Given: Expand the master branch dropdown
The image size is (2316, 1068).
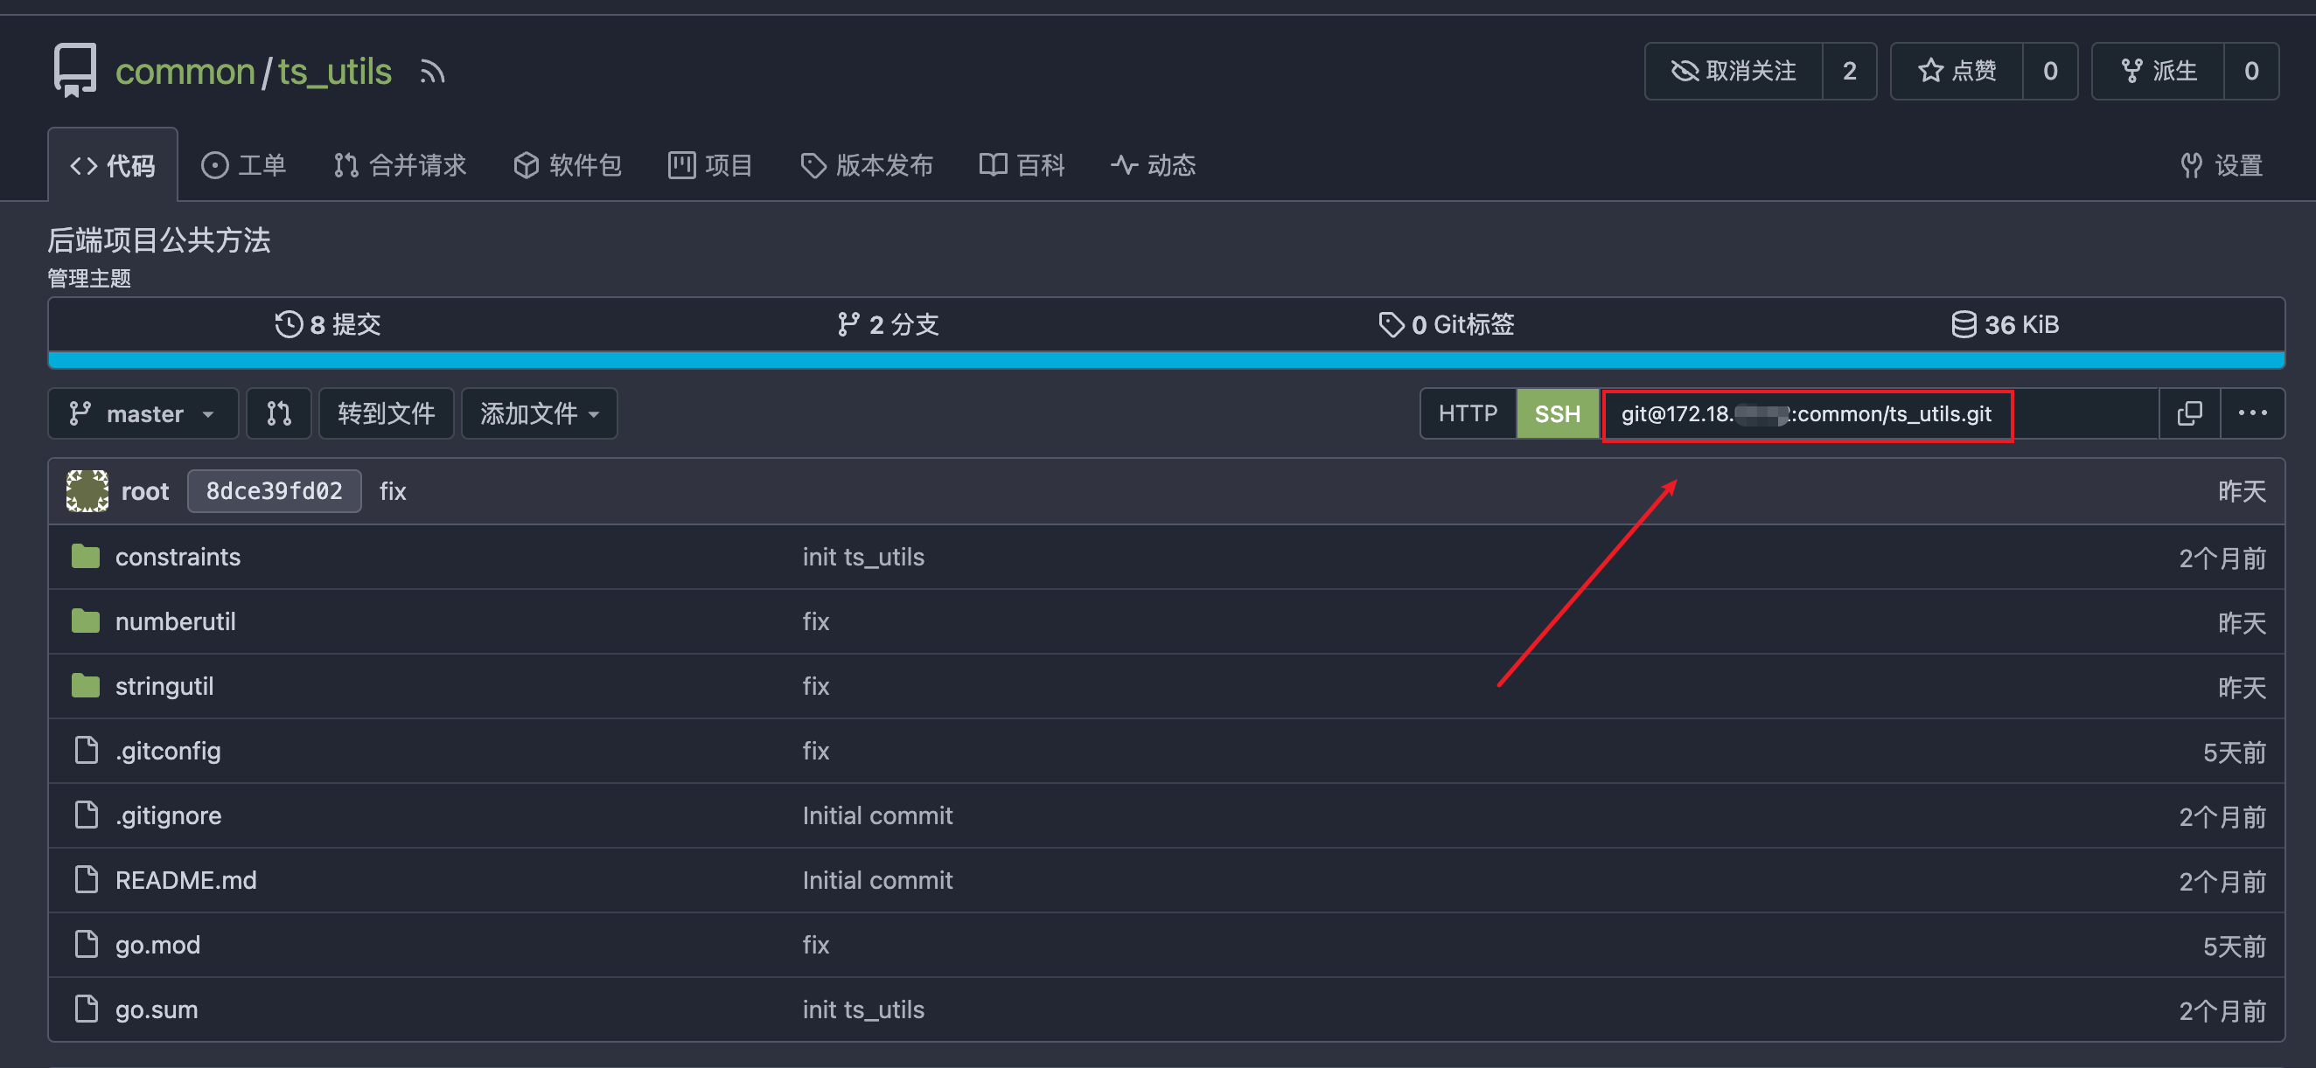Looking at the screenshot, I should coord(143,413).
